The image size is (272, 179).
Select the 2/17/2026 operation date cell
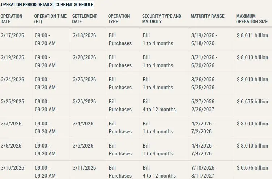[12, 35]
